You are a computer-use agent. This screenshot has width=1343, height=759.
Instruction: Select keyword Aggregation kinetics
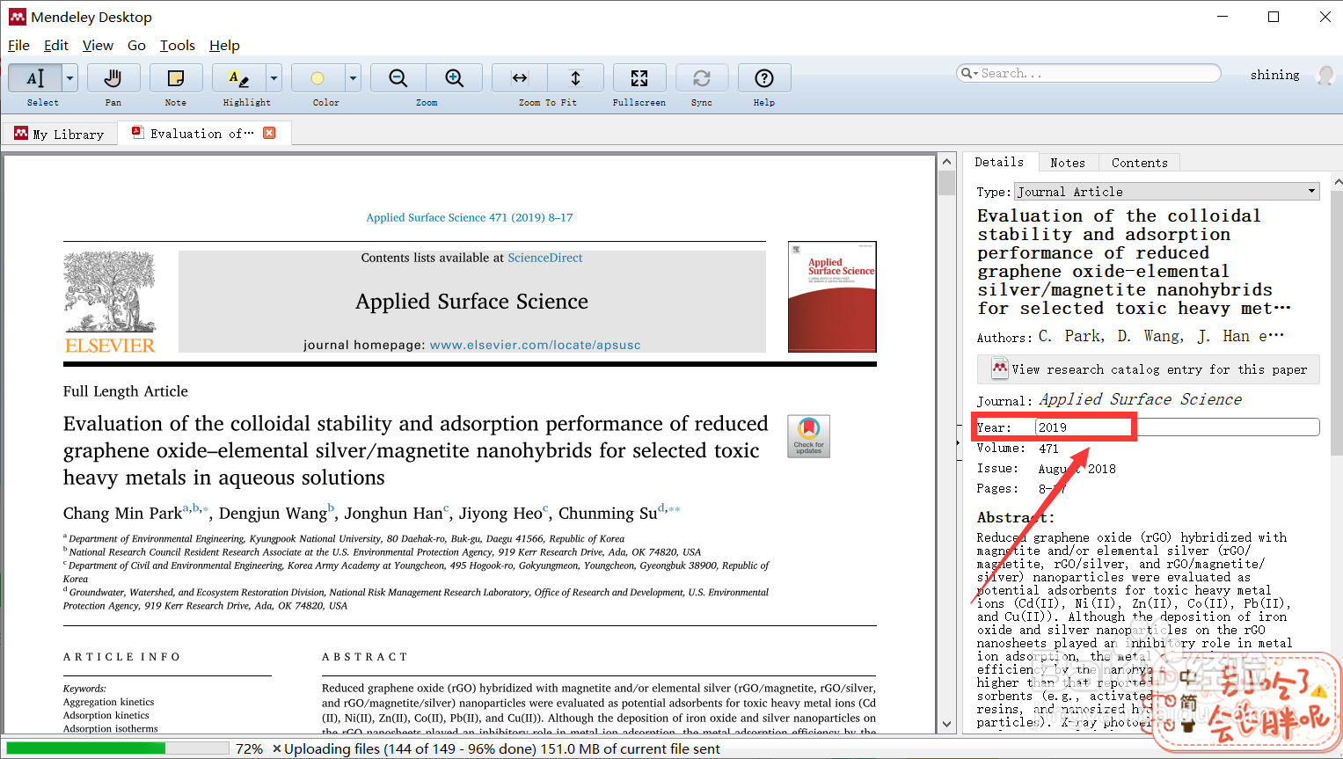click(x=108, y=702)
